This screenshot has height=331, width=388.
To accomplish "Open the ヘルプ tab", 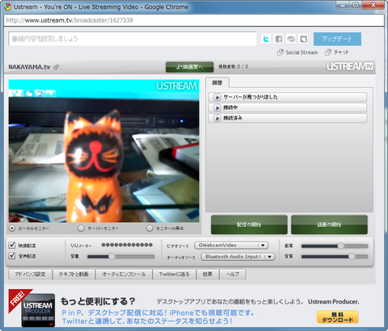I will tap(233, 274).
